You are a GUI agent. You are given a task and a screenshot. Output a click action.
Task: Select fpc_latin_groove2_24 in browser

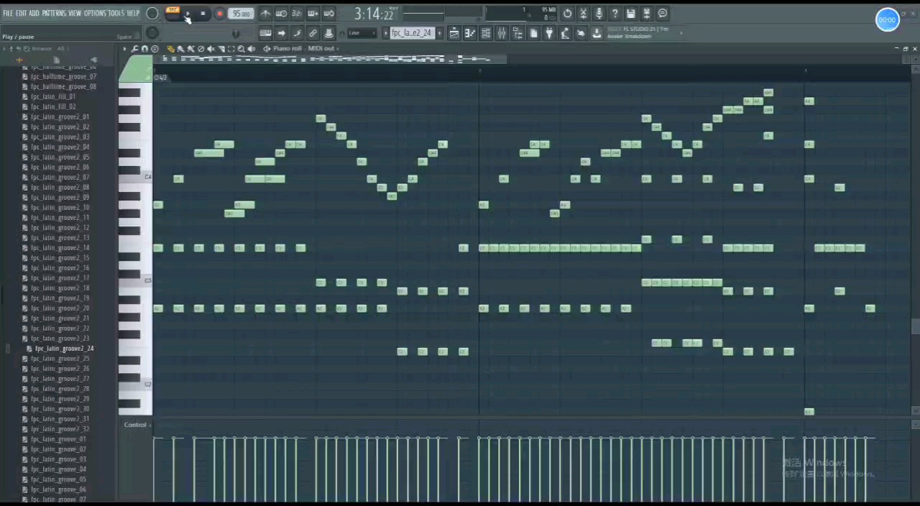(x=64, y=349)
